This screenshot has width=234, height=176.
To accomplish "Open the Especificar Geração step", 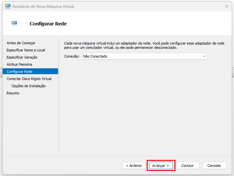I will (22, 57).
